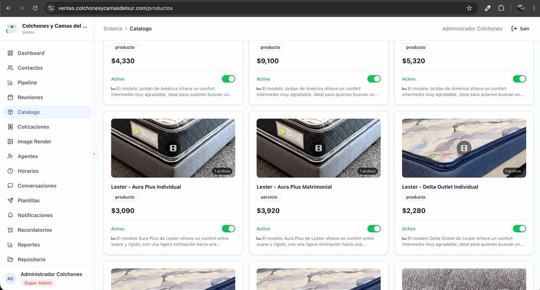Click the Conversaciones chat bubble icon
Viewport: 540px width, 290px height.
(10, 186)
